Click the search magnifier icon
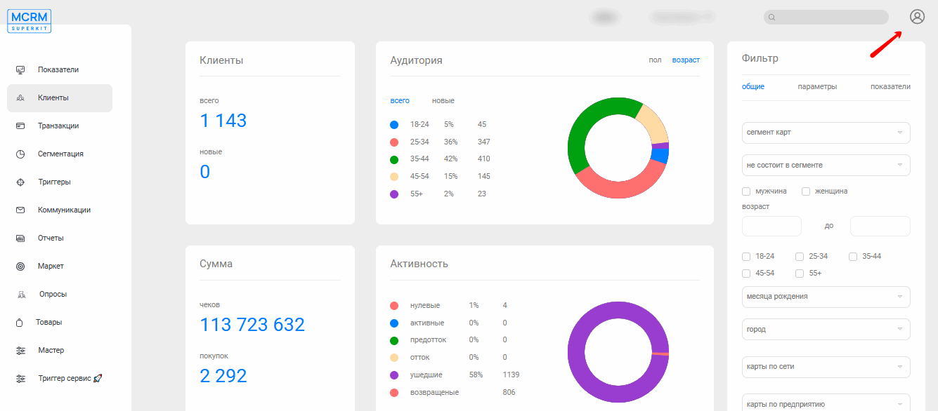 pyautogui.click(x=771, y=18)
